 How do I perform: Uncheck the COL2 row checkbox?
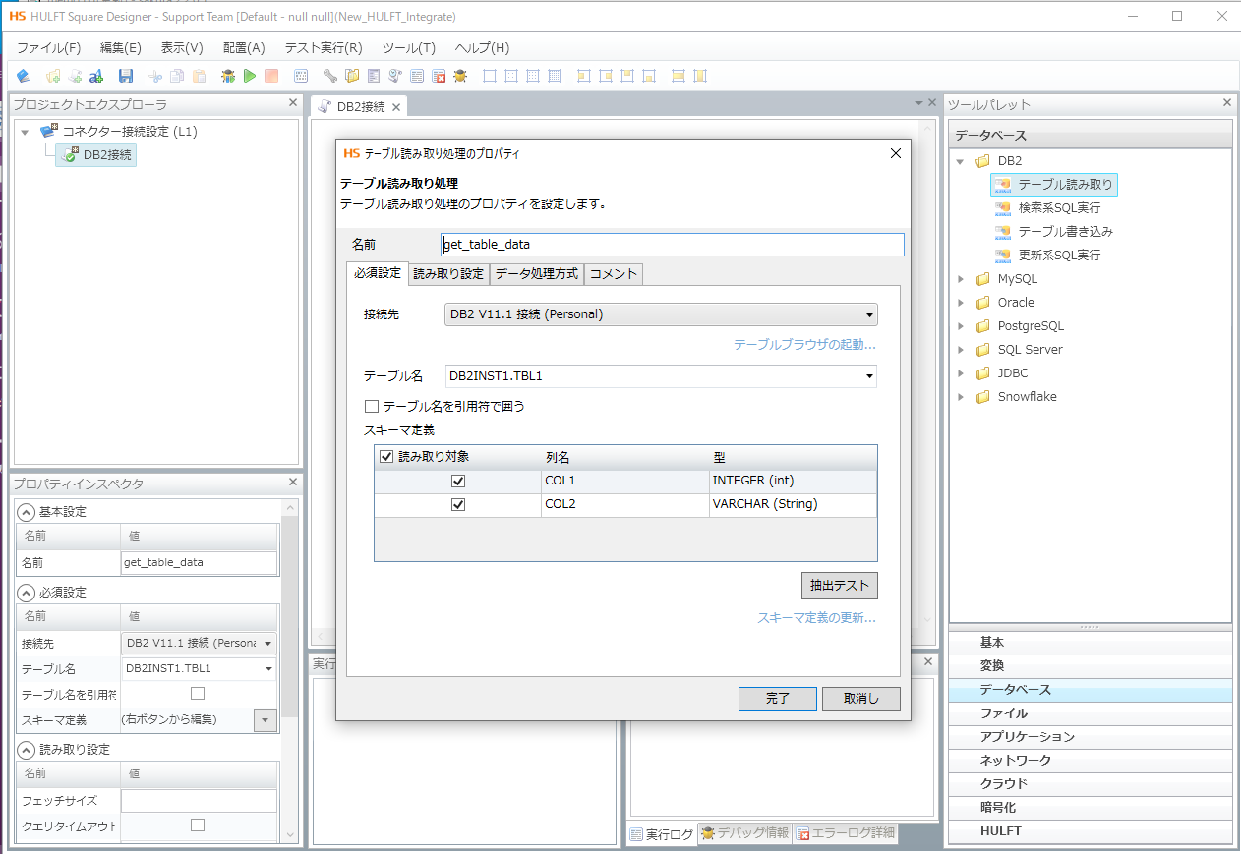point(457,504)
